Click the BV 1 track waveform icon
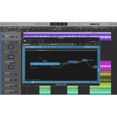The image size is (117, 117). [11, 47]
